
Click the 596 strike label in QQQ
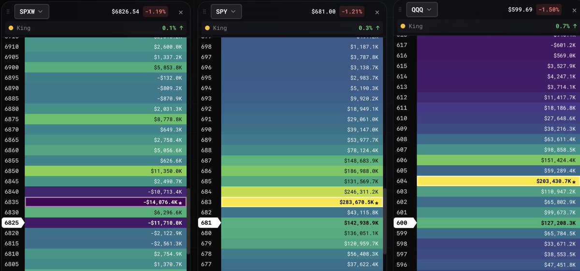click(x=402, y=264)
